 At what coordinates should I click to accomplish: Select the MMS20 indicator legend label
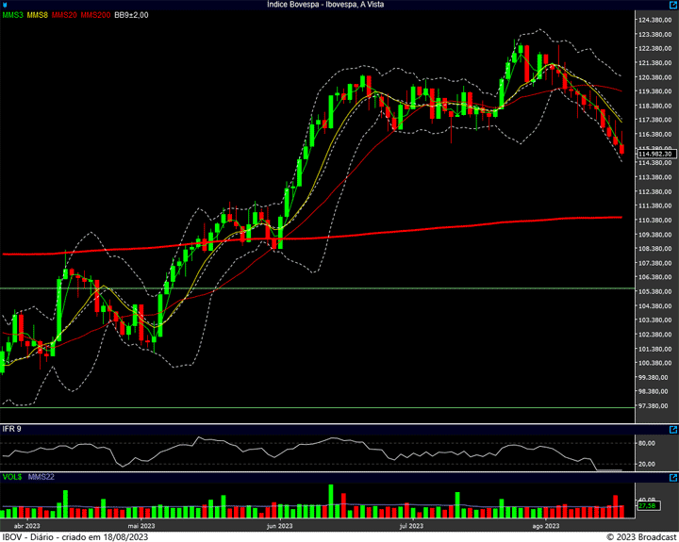64,16
